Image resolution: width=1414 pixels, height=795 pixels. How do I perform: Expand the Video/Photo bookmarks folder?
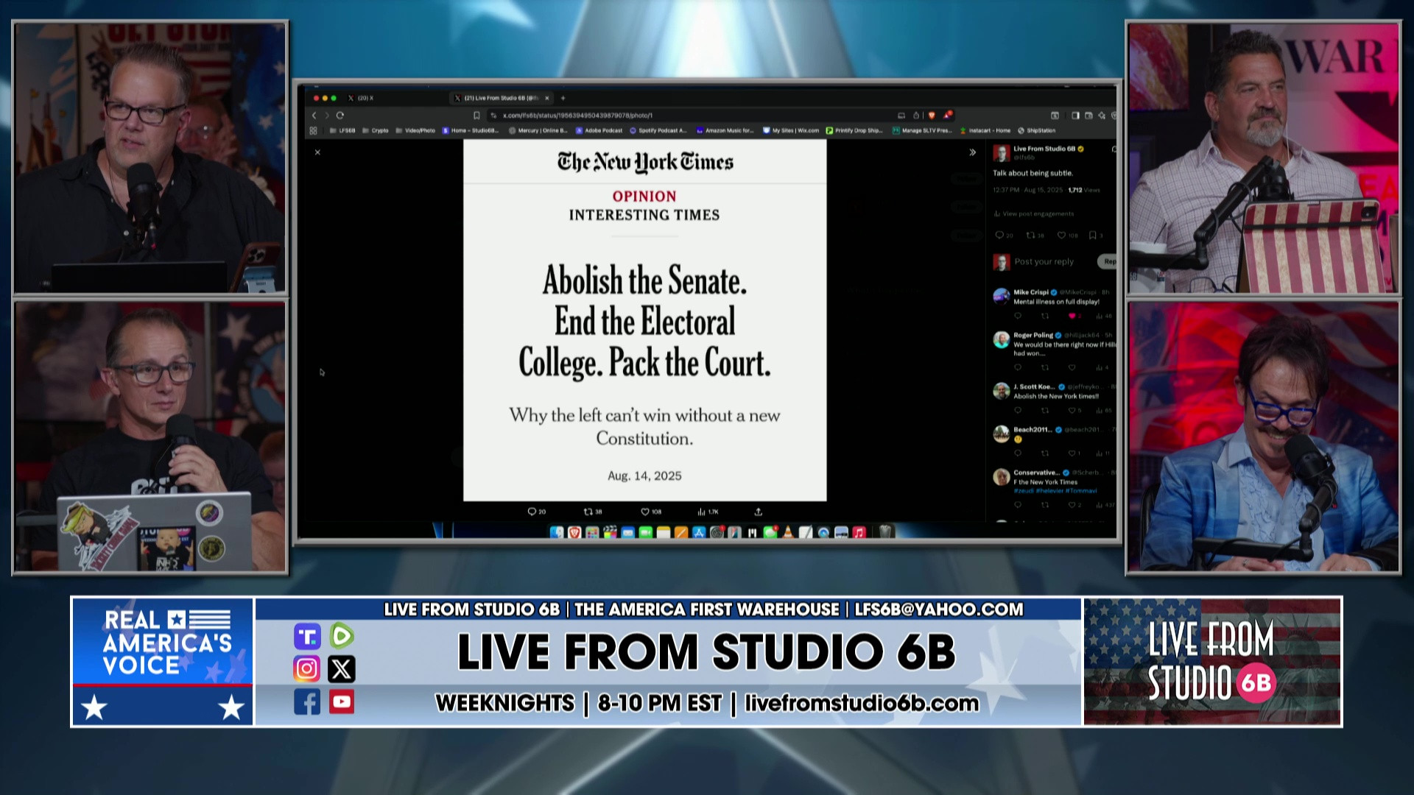coord(415,130)
